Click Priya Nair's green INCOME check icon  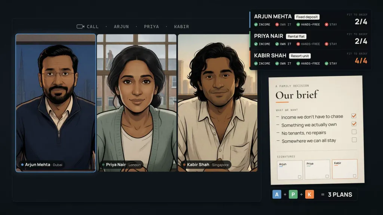(256, 44)
